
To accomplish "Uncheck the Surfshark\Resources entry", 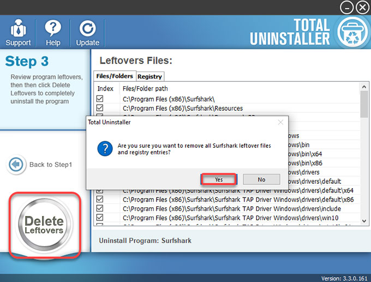I will coord(100,108).
